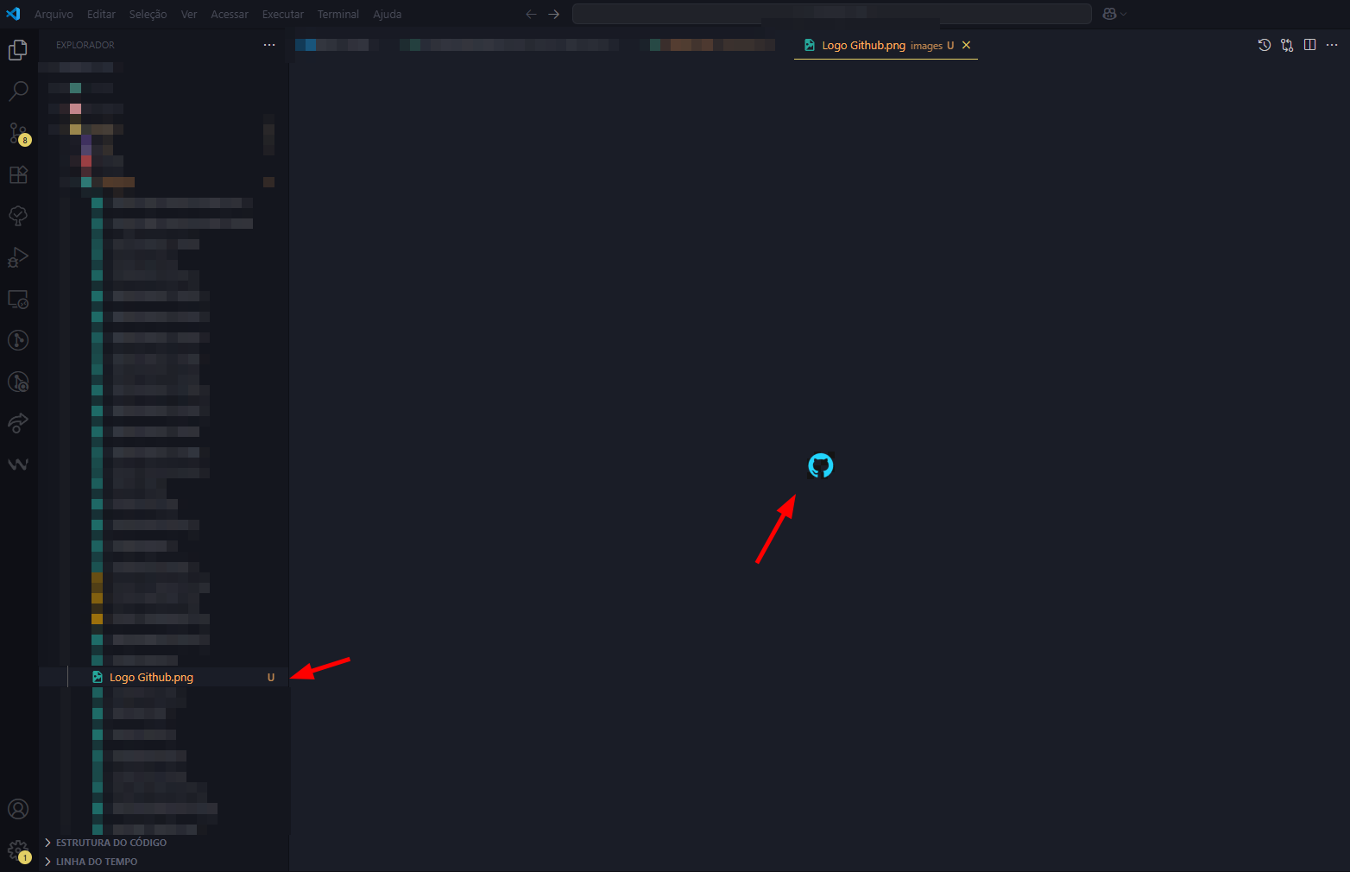Open Source Control with 8 pending changes
The width and height of the screenshot is (1350, 872).
click(x=18, y=133)
